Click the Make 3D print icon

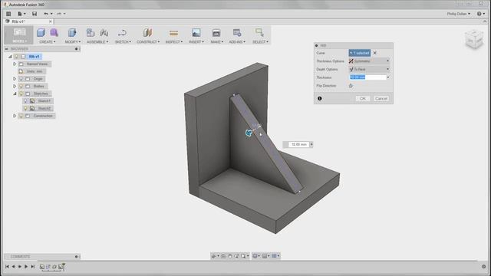216,32
